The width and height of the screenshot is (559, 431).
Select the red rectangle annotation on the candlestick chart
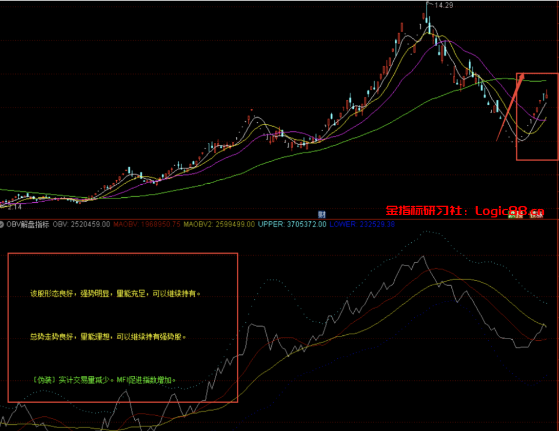pyautogui.click(x=536, y=115)
